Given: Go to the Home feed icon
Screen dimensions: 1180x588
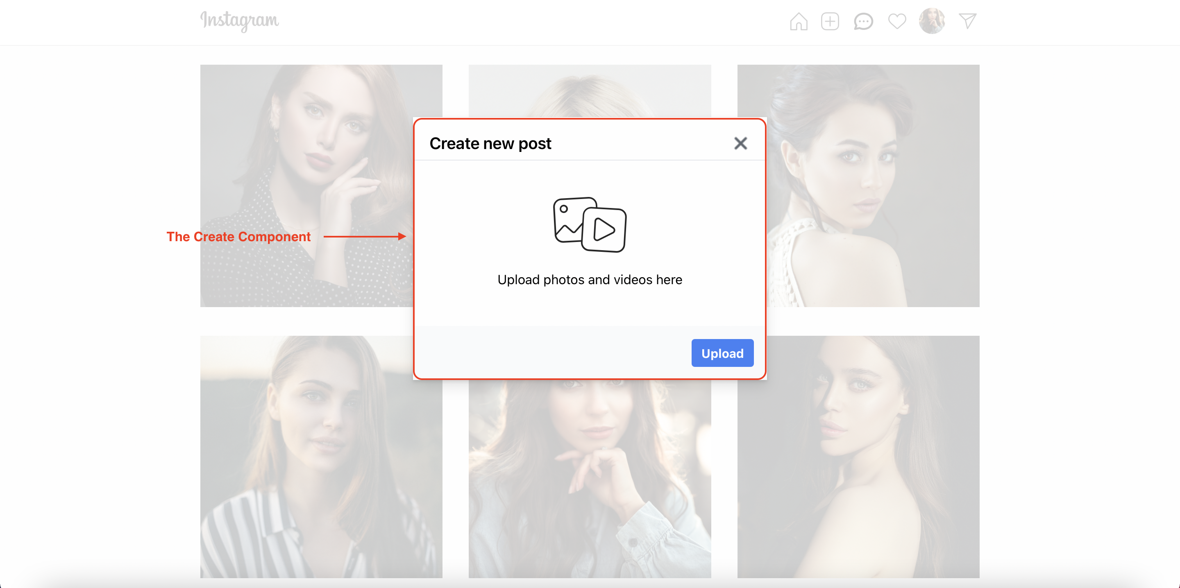Looking at the screenshot, I should click(799, 21).
